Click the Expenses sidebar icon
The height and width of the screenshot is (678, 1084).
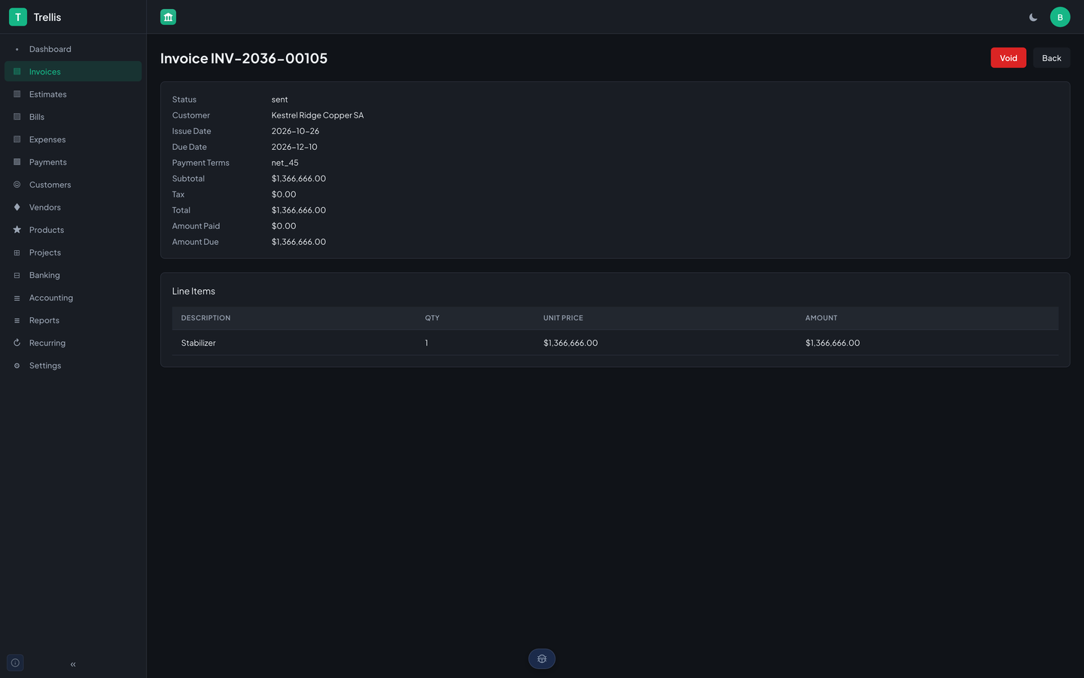(x=17, y=139)
